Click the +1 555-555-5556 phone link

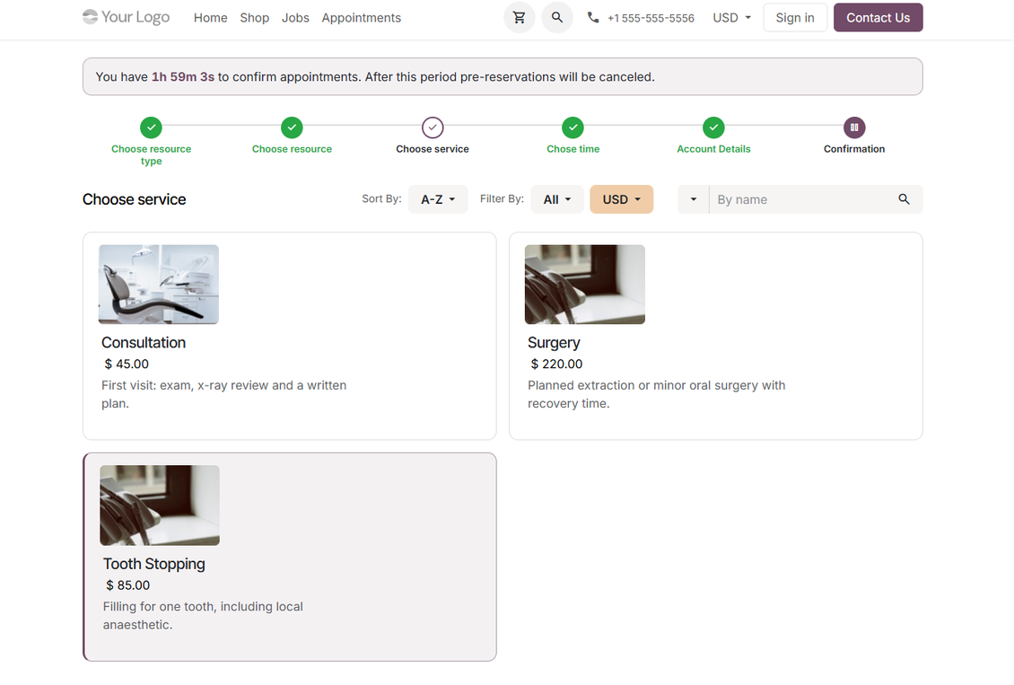(651, 18)
